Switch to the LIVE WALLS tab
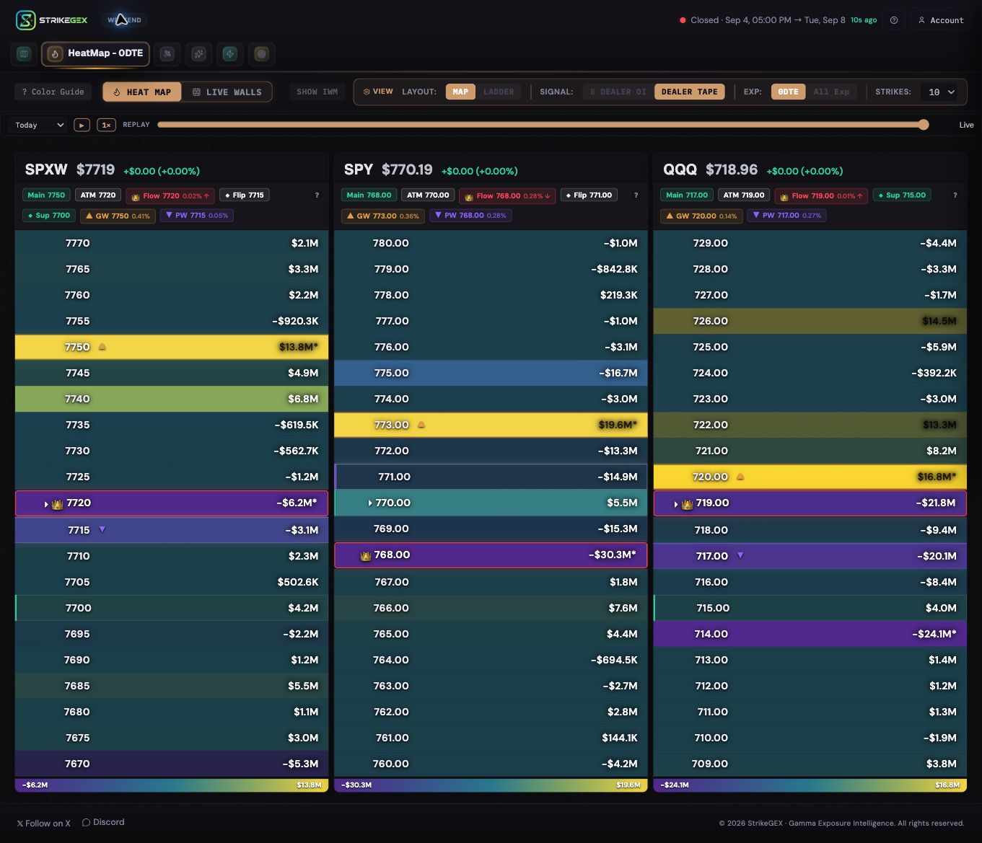The width and height of the screenshot is (982, 843). (x=227, y=92)
